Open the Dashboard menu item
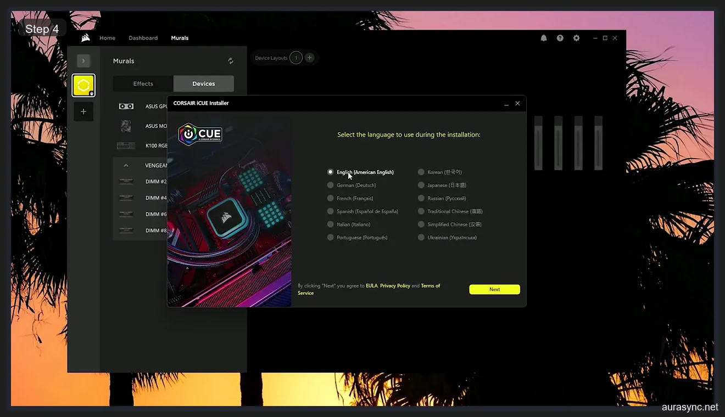The height and width of the screenshot is (417, 725). click(x=143, y=38)
